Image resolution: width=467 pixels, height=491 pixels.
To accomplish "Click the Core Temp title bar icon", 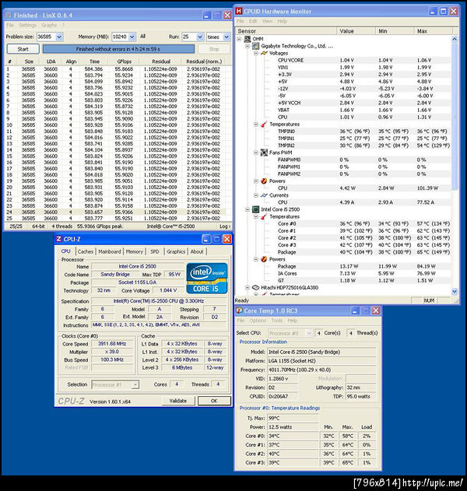I will pyautogui.click(x=239, y=310).
